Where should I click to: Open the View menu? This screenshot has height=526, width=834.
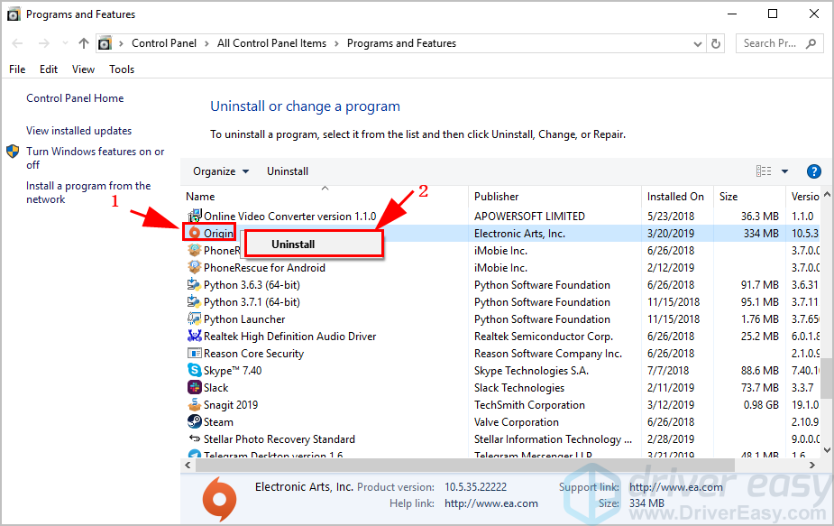(83, 69)
